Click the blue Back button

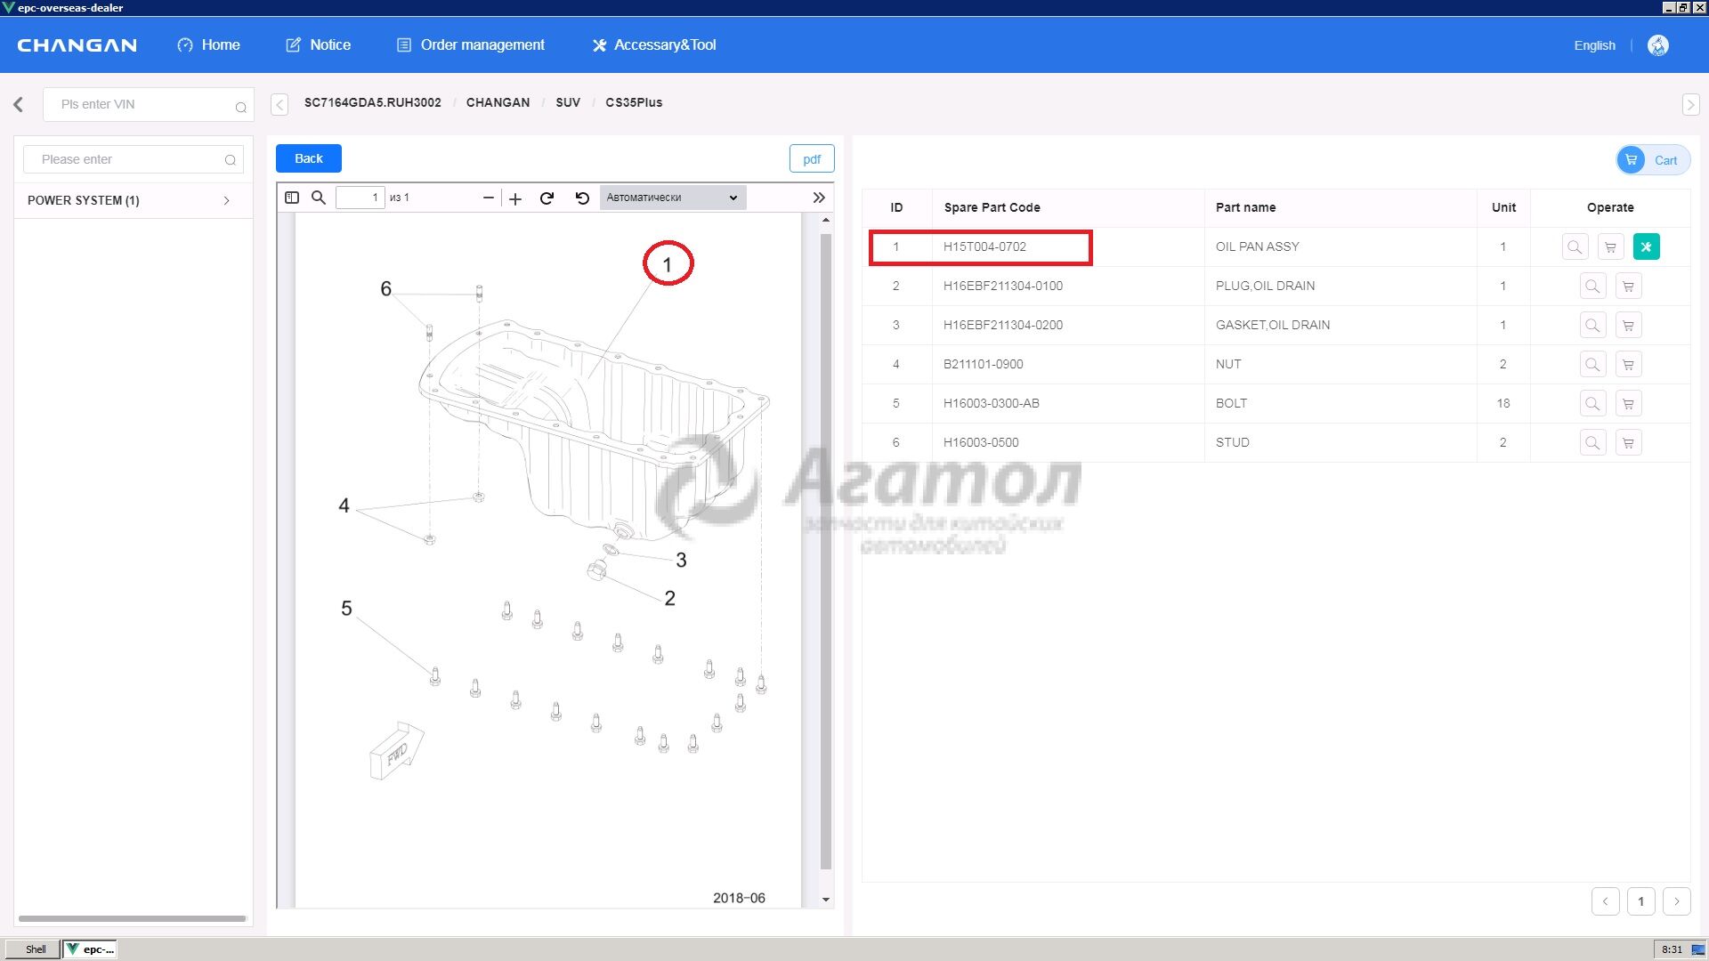pyautogui.click(x=308, y=158)
